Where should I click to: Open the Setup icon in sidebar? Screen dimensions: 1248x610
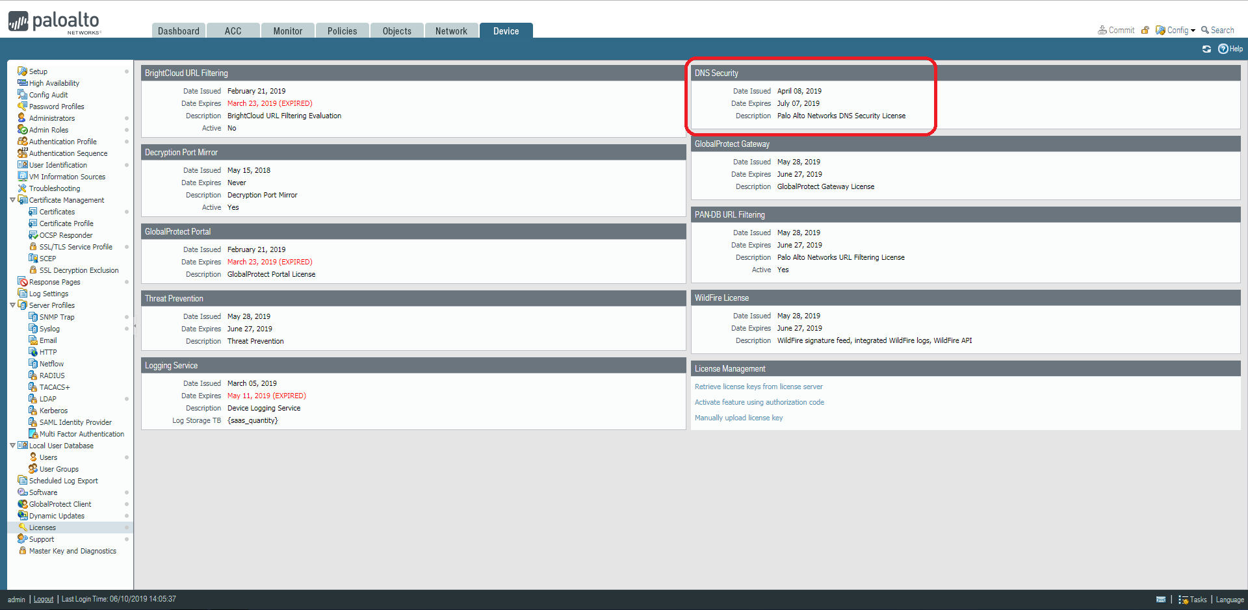point(22,71)
